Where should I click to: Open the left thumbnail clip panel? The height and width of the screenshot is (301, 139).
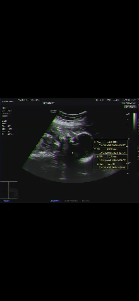coord(4,190)
